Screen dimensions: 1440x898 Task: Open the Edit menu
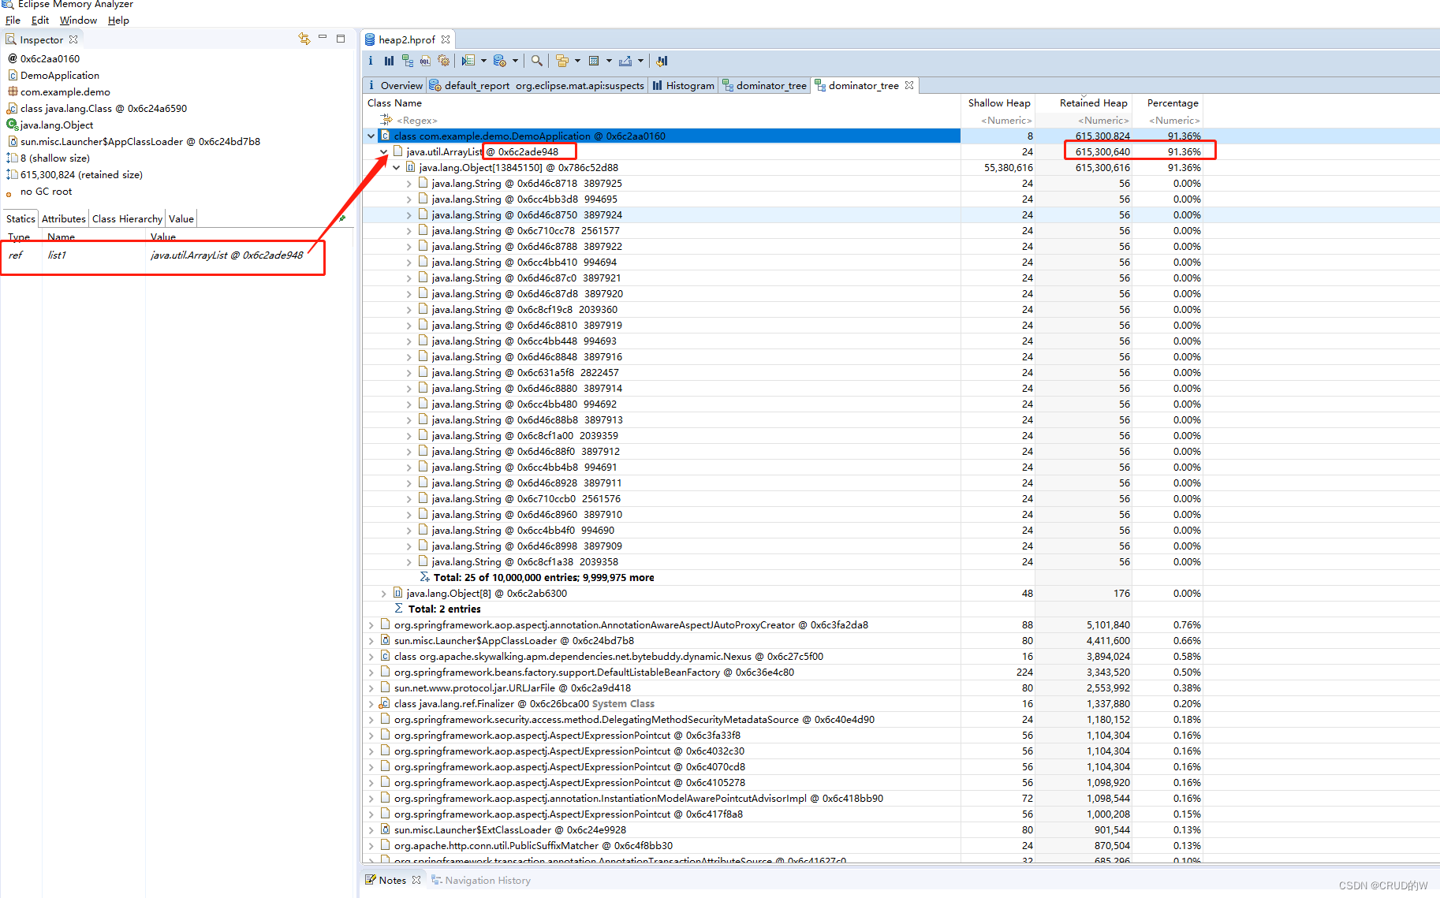pos(40,20)
